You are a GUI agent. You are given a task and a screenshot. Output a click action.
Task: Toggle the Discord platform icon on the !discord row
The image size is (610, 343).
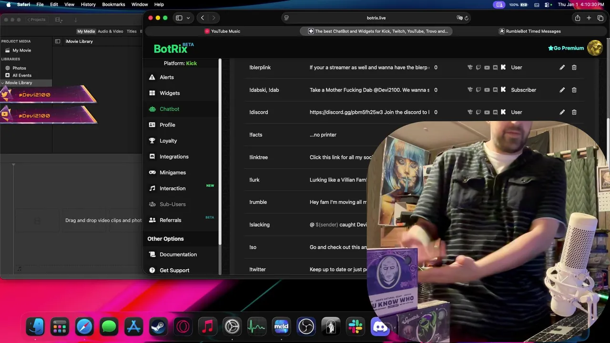[x=495, y=112]
